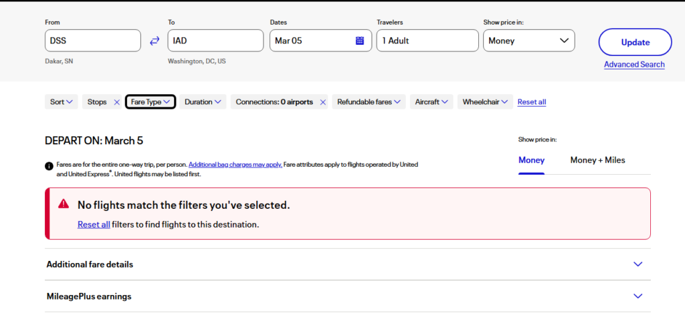Remove the Stops filter with X
Image resolution: width=685 pixels, height=319 pixels.
click(x=116, y=102)
